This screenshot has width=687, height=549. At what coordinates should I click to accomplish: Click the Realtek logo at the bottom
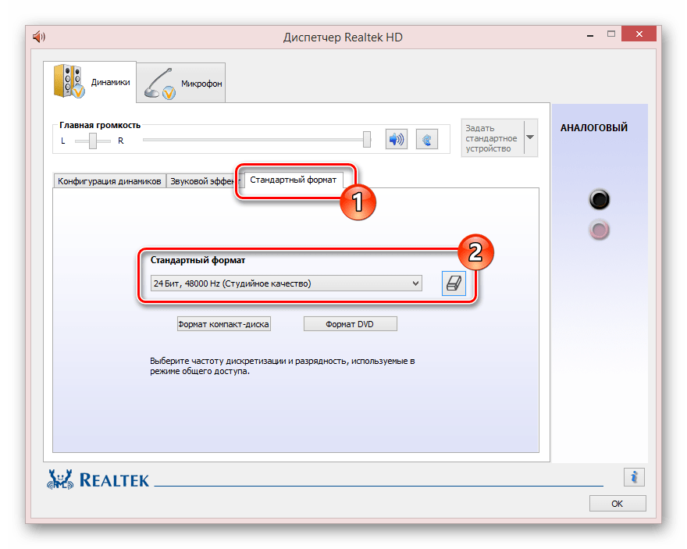pos(98,479)
